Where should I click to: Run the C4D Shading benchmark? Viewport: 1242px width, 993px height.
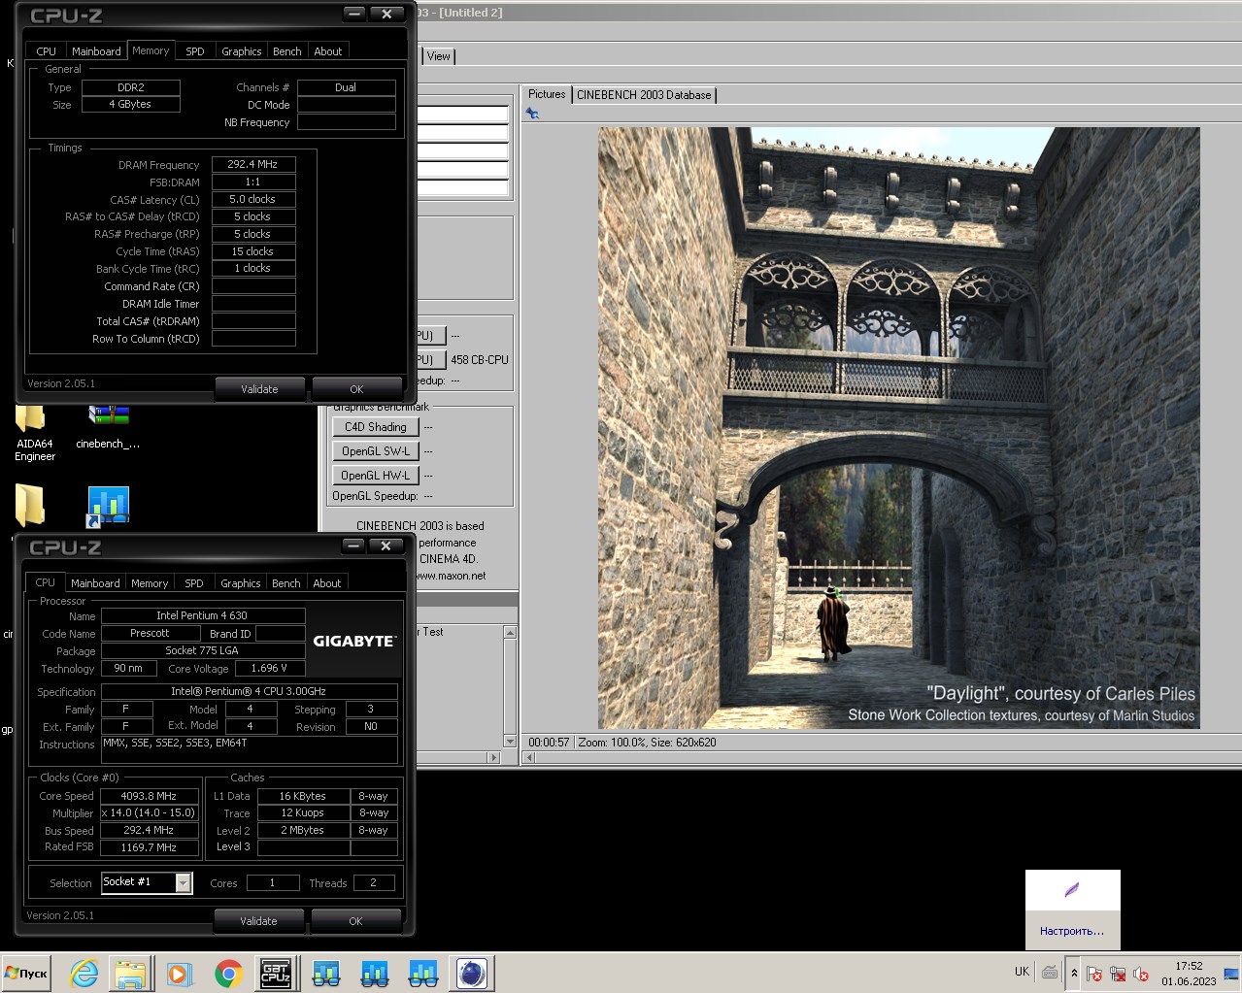[x=376, y=427]
